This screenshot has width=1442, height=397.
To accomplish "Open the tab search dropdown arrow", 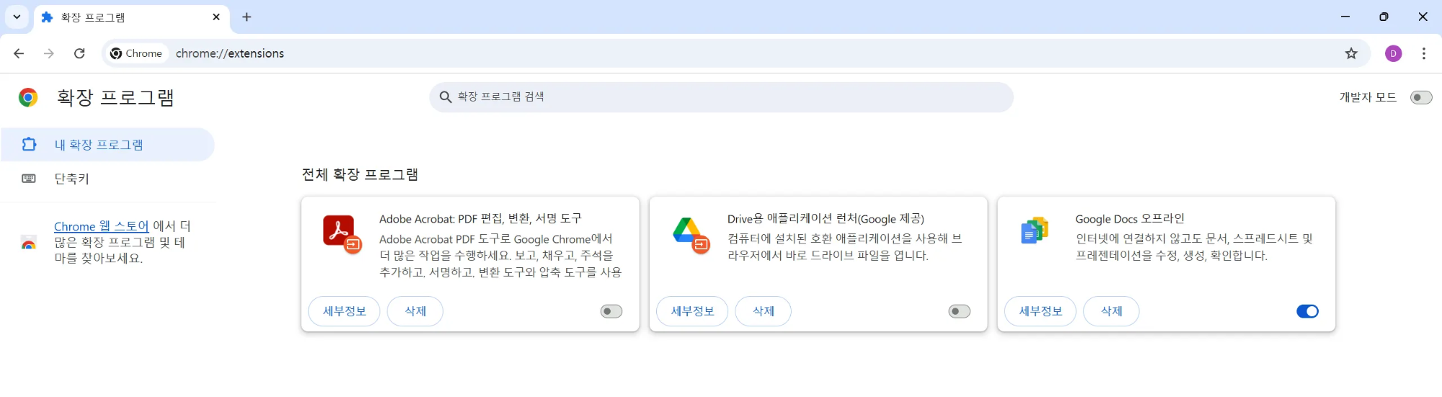I will tap(17, 17).
